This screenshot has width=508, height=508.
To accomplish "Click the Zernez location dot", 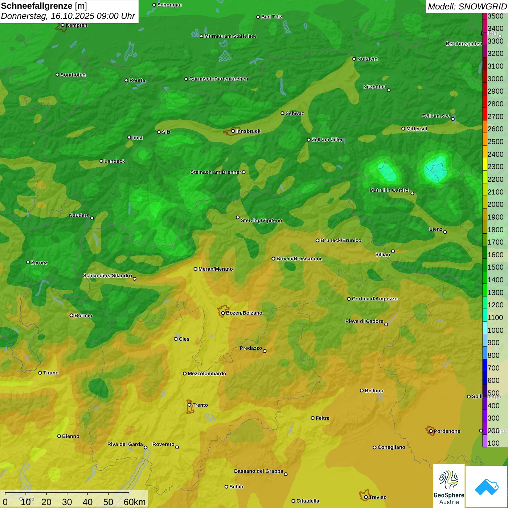I will (x=28, y=262).
